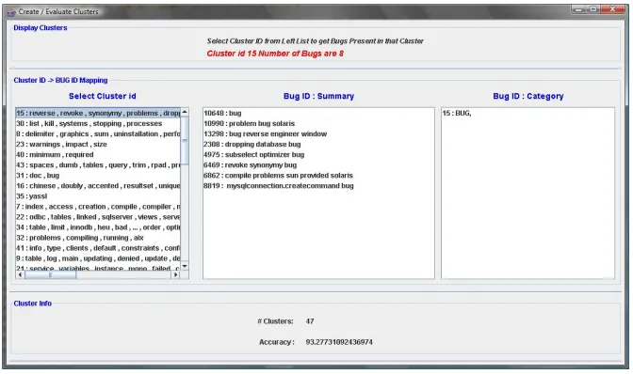Select cluster 8 : delimiter, graphics, sum
633x374 pixels.
click(98, 134)
